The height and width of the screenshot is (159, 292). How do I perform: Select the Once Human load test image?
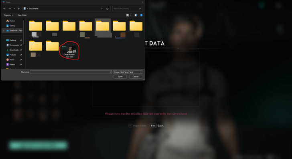click(x=69, y=52)
